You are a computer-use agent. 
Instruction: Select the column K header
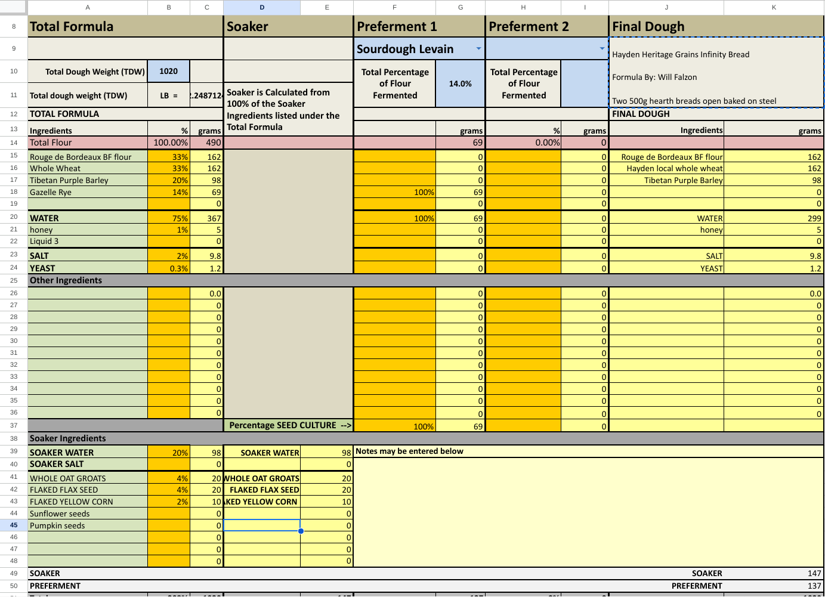(x=774, y=7)
